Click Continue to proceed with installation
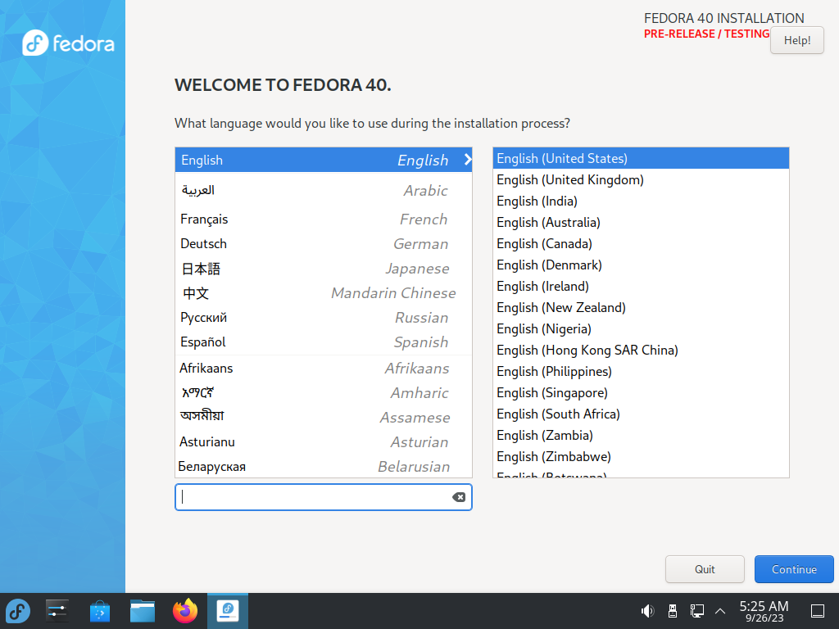839x629 pixels. 794,569
